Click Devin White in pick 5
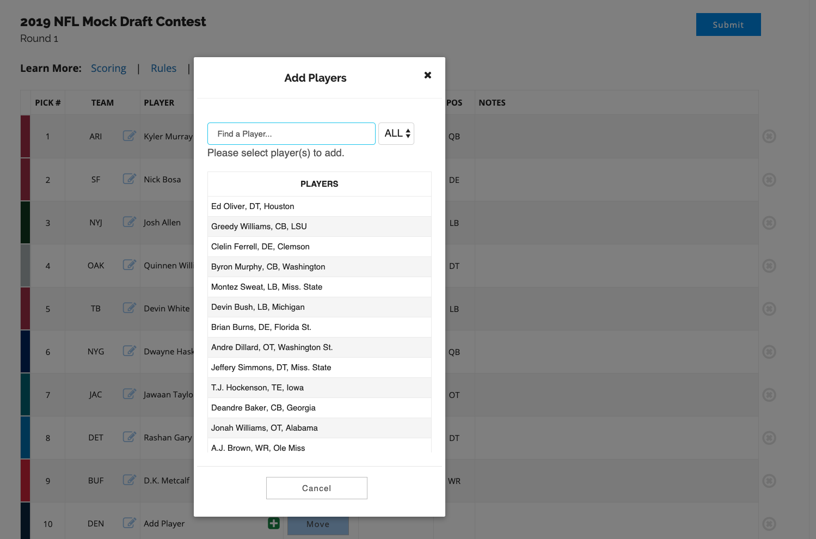The image size is (816, 539). tap(167, 308)
